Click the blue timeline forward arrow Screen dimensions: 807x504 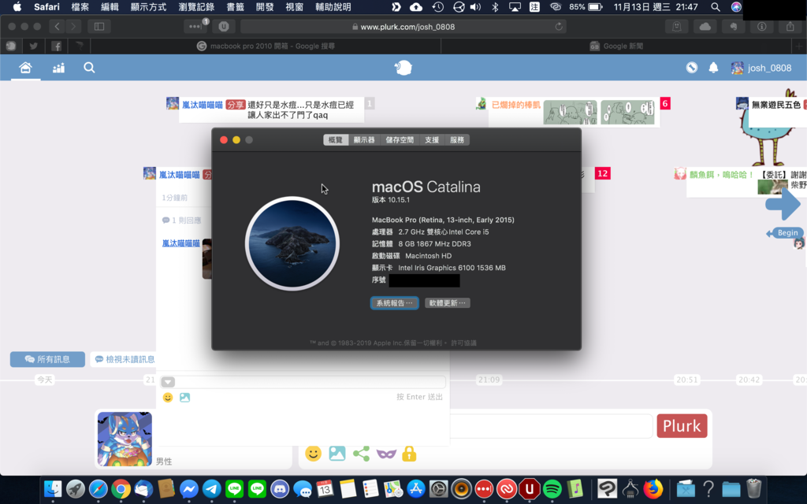pos(783,204)
